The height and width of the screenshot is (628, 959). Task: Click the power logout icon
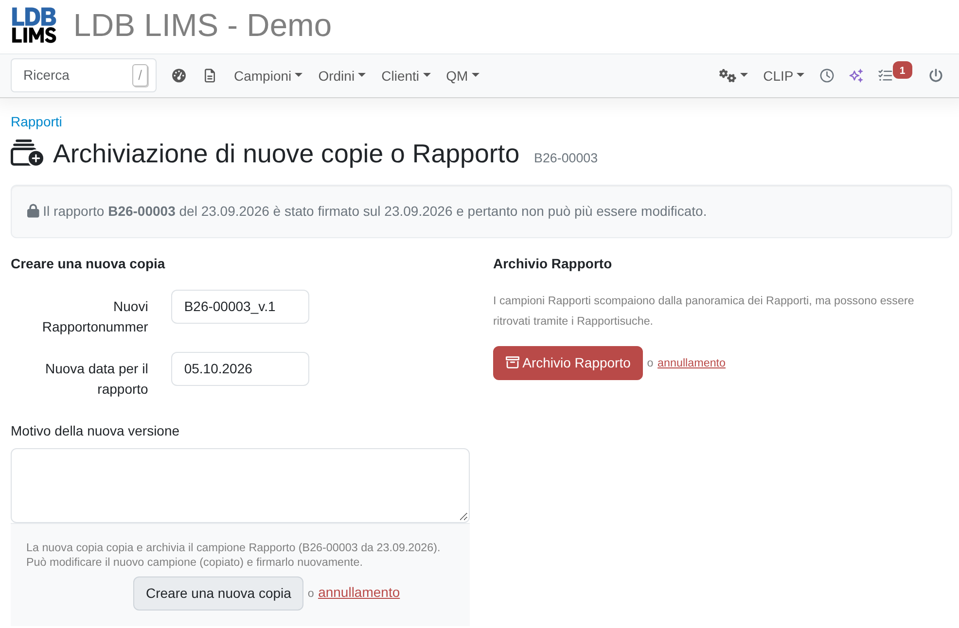pos(936,76)
